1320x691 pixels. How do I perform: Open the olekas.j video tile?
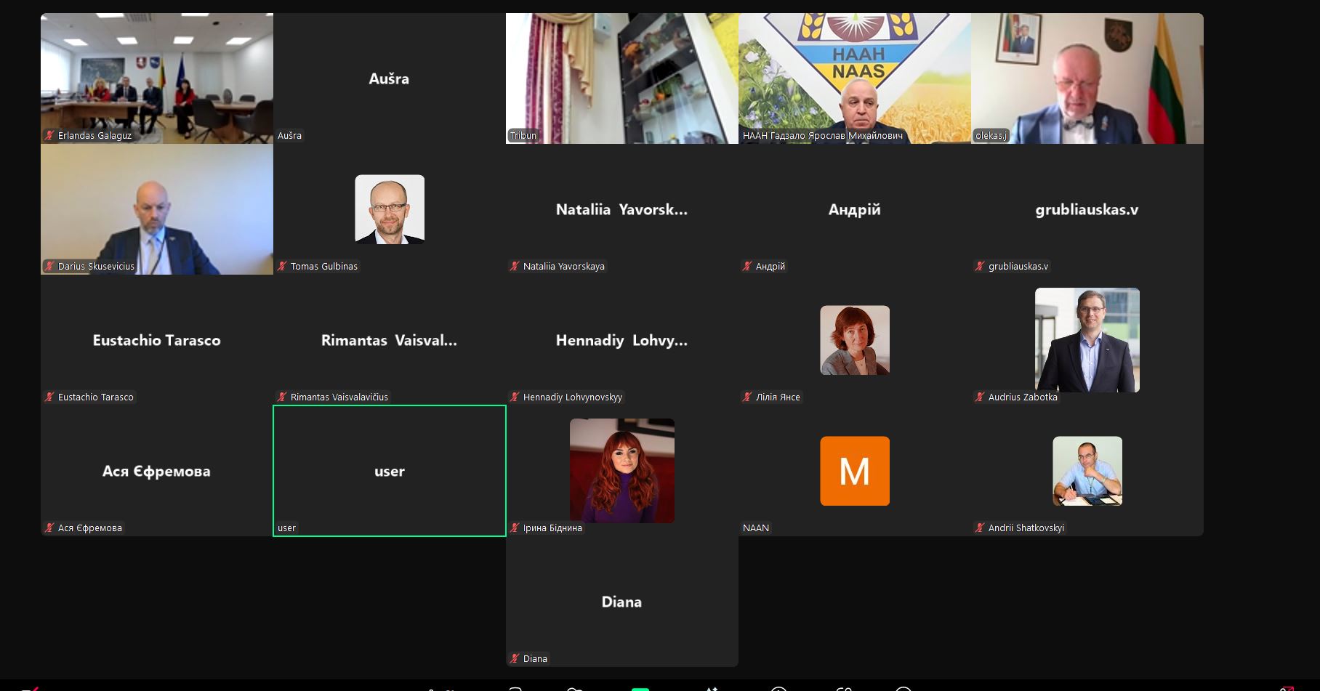tap(1087, 78)
